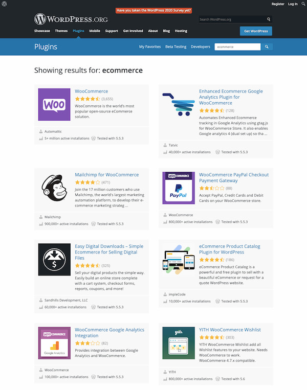307x390 pixels.
Task: Switch to the Beta Testing tab
Action: (176, 47)
